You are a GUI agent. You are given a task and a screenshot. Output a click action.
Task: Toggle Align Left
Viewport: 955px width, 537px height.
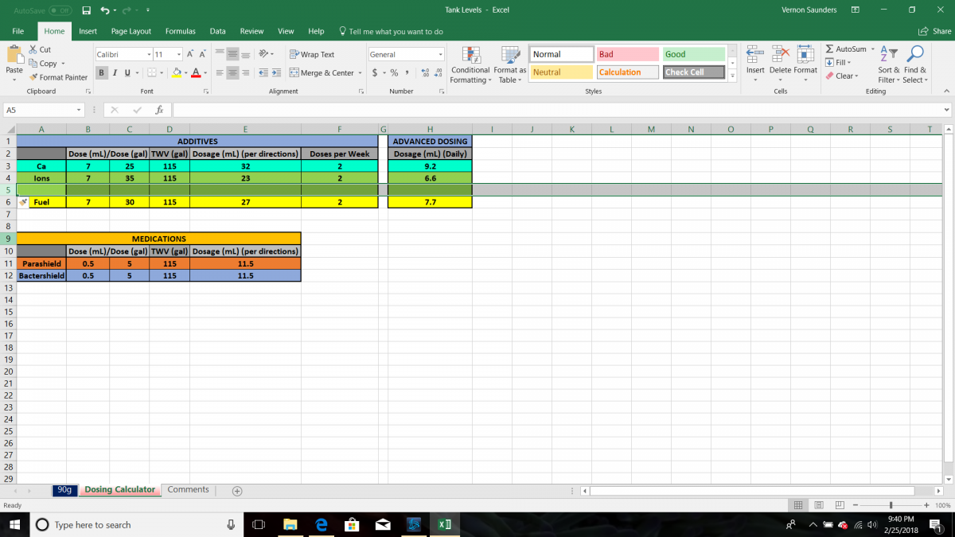pyautogui.click(x=218, y=72)
